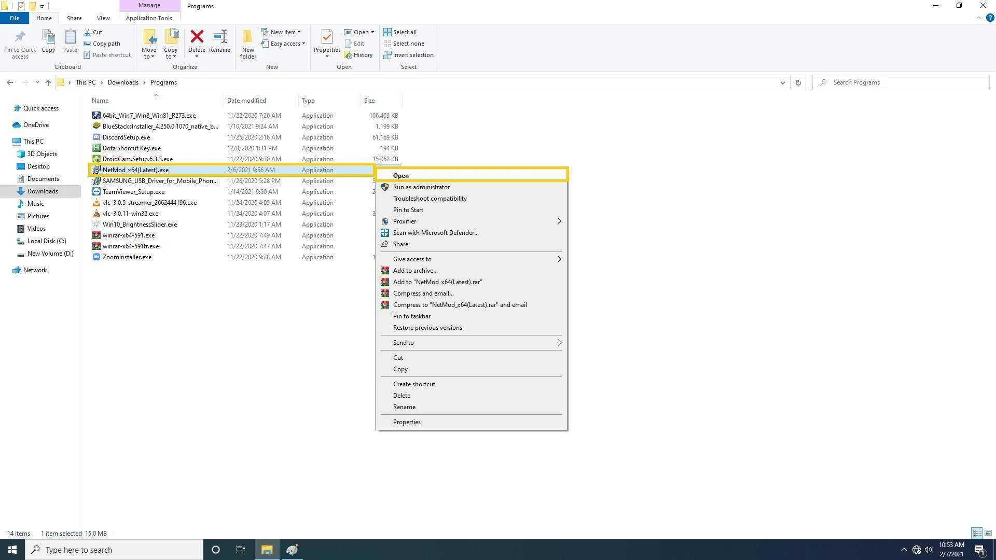
Task: Open the Windows Start menu
Action: coord(12,550)
